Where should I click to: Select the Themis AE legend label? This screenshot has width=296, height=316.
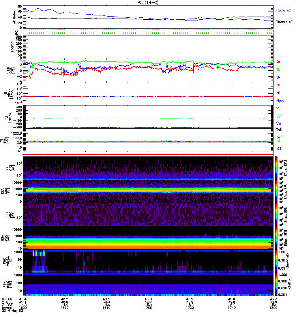284,22
